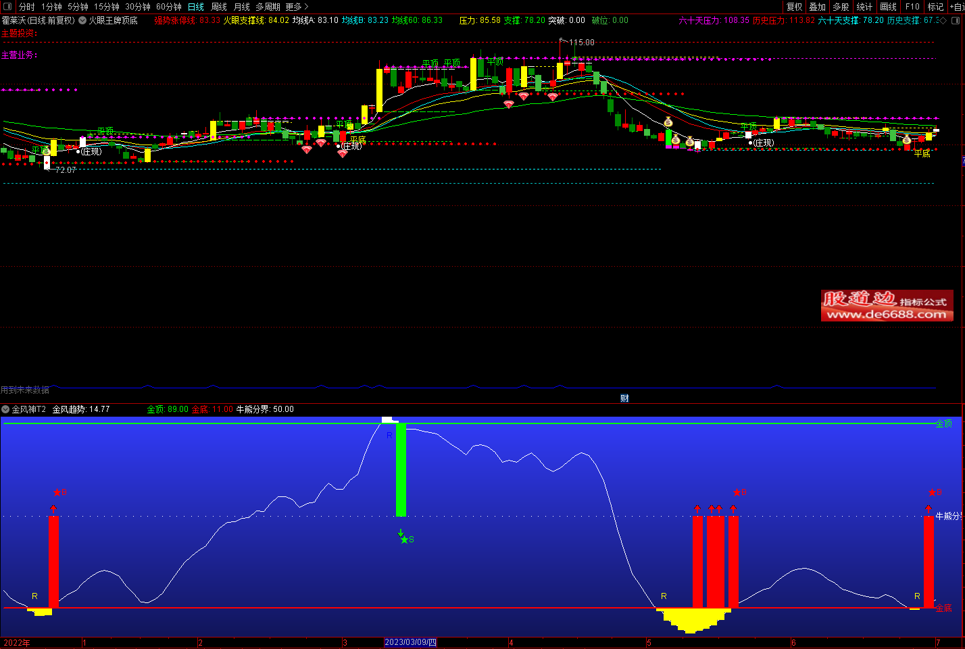Click the 火眼支撑线 84.02 value
965x649 pixels.
point(256,20)
